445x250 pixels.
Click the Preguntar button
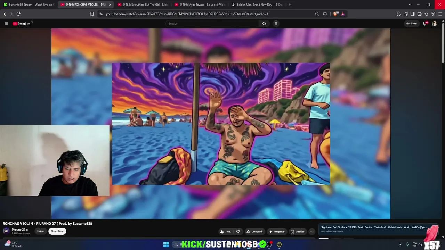coord(277,232)
